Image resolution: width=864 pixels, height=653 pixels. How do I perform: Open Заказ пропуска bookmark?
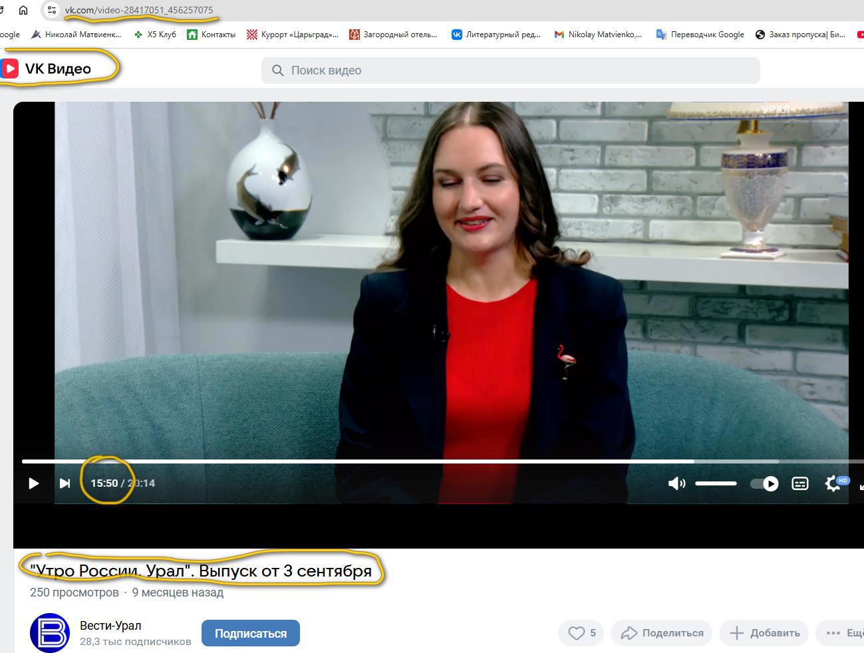tap(801, 35)
